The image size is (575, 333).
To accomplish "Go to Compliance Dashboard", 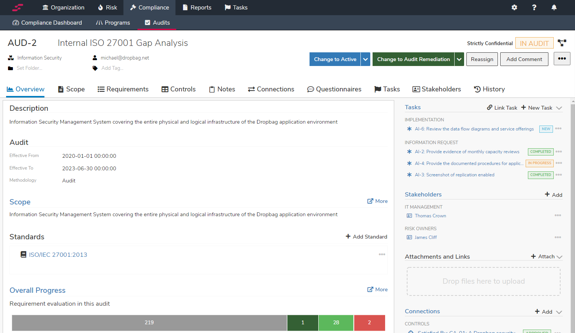I will [x=47, y=23].
